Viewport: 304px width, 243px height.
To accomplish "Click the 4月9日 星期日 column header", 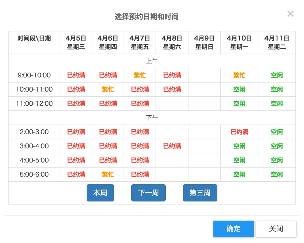I will 204,43.
